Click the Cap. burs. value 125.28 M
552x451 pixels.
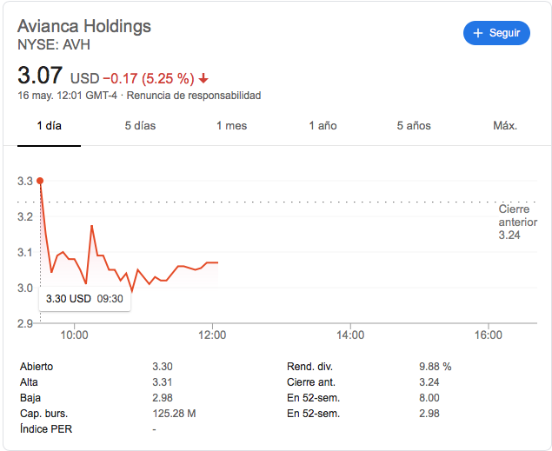click(174, 414)
